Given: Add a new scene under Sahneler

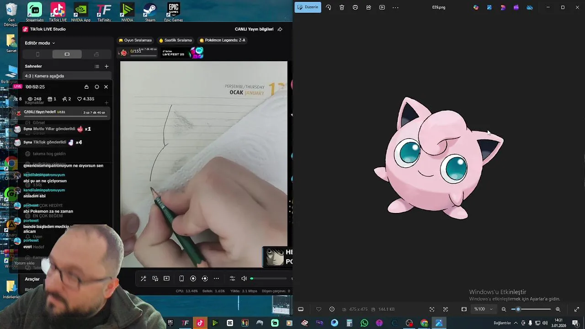Looking at the screenshot, I should coord(106,66).
